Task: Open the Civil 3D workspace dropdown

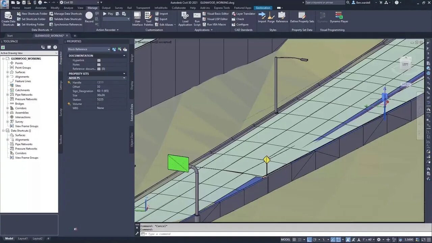Action: click(80, 2)
